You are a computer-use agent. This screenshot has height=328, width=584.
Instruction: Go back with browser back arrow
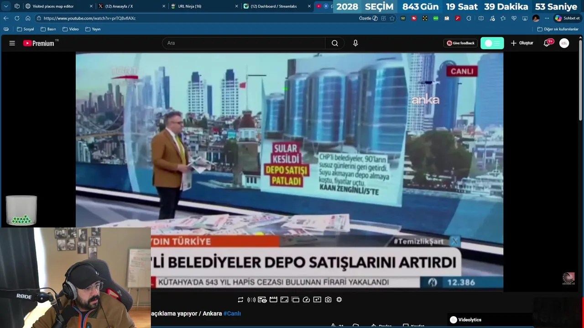[x=6, y=18]
